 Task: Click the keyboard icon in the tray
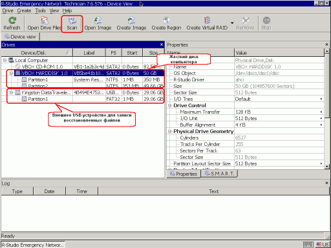(308, 245)
